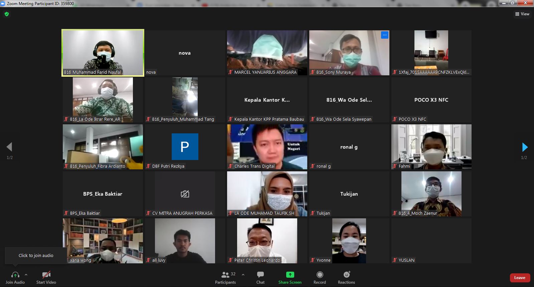The image size is (534, 287).
Task: Click the green encryption shield icon
Action: (x=7, y=14)
